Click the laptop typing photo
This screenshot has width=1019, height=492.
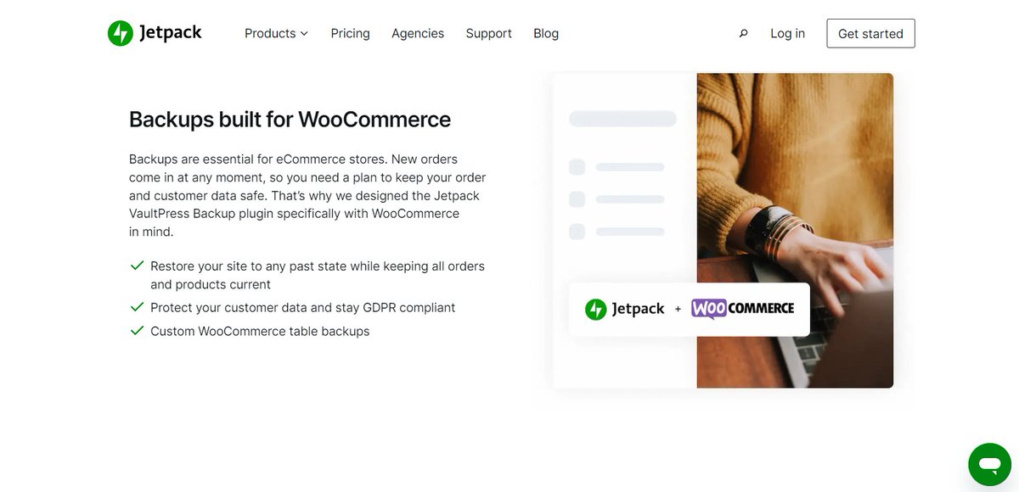[795, 230]
